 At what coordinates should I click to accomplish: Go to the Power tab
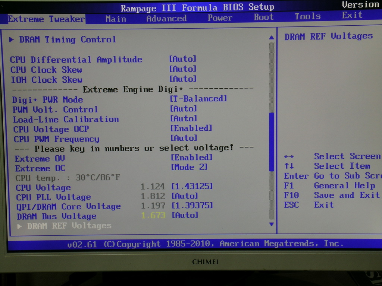pyautogui.click(x=220, y=18)
